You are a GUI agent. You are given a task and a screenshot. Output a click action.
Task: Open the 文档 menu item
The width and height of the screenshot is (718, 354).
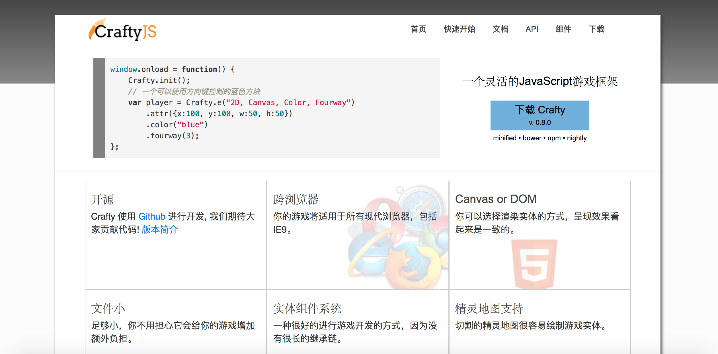pos(500,29)
